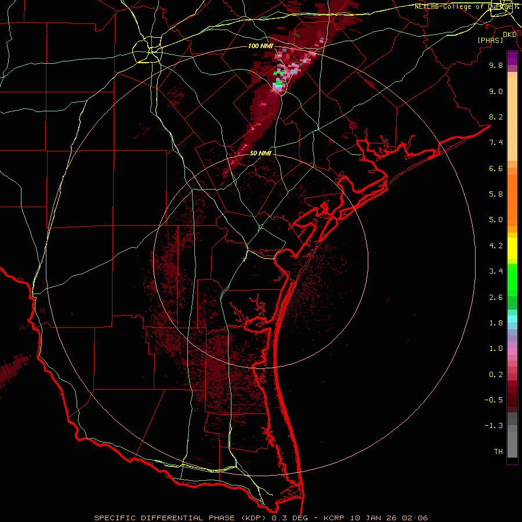Screen dimensions: 522x522
Task: Select the yellow segment of the color scale
Action: pos(512,248)
